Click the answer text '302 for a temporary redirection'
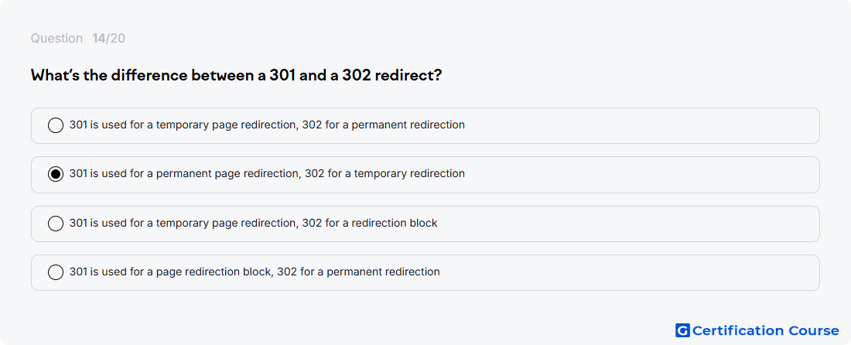The image size is (851, 345). click(384, 173)
